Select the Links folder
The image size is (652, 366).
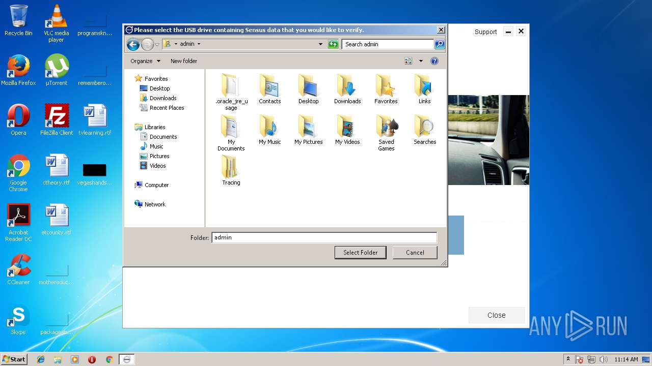pyautogui.click(x=425, y=89)
